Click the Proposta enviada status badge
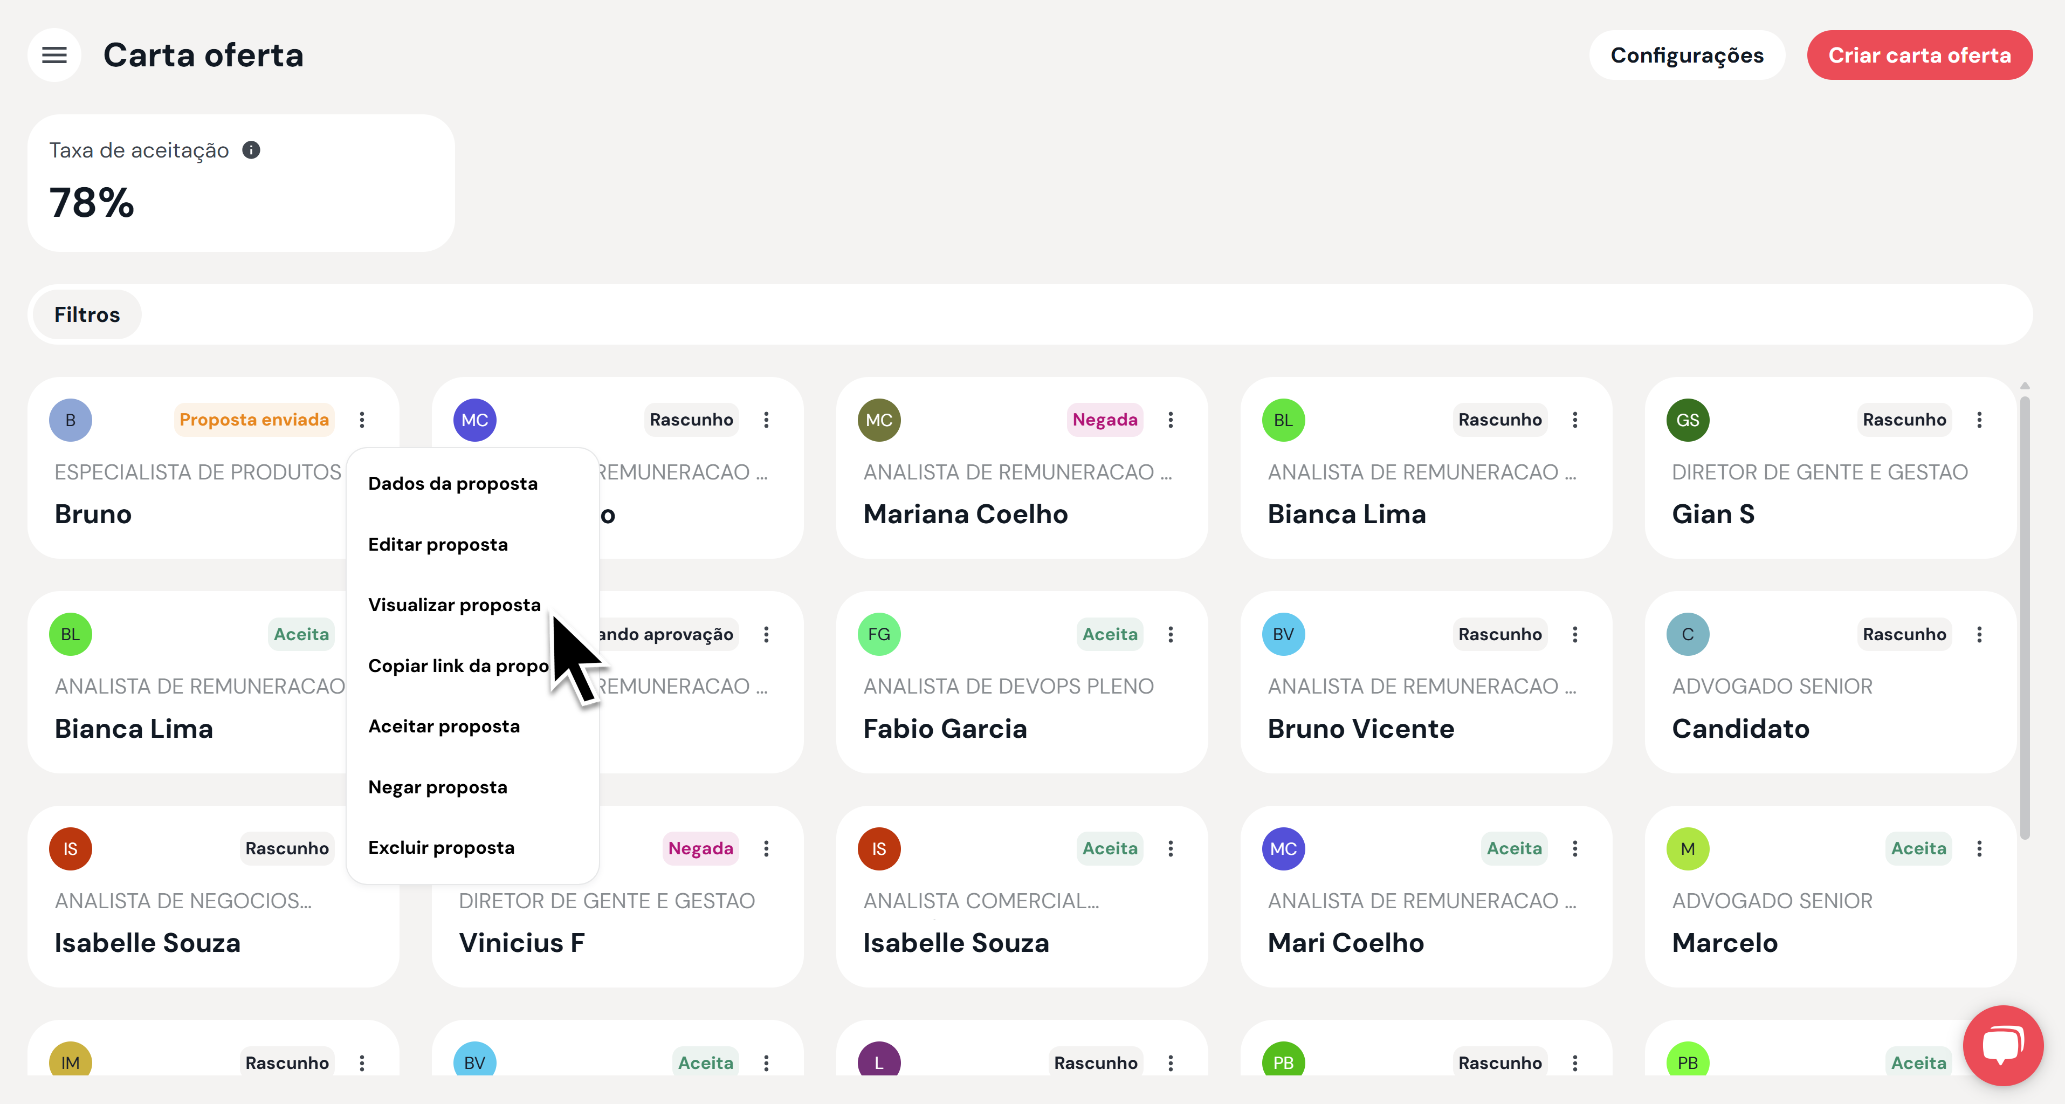Screen dimensions: 2065x1104 (254, 419)
